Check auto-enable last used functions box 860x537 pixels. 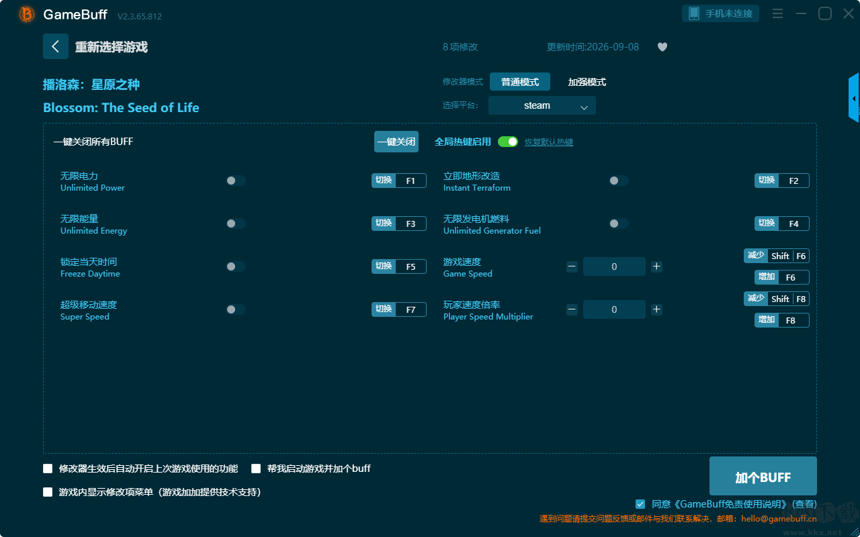(x=48, y=469)
